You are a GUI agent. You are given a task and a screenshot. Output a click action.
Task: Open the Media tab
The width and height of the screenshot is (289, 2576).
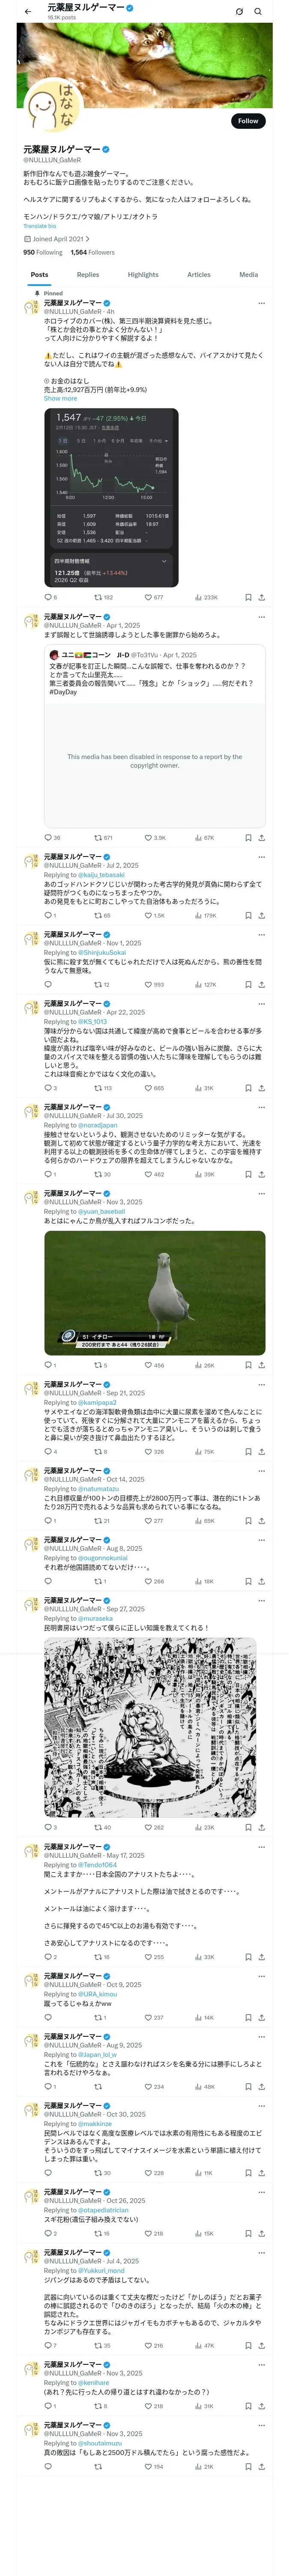248,274
